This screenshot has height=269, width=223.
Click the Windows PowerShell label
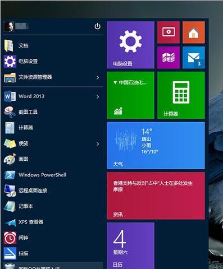tap(42, 175)
